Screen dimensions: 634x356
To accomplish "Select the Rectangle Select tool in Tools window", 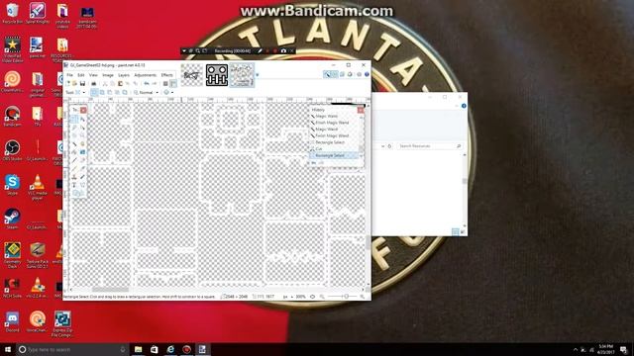I will (x=74, y=119).
